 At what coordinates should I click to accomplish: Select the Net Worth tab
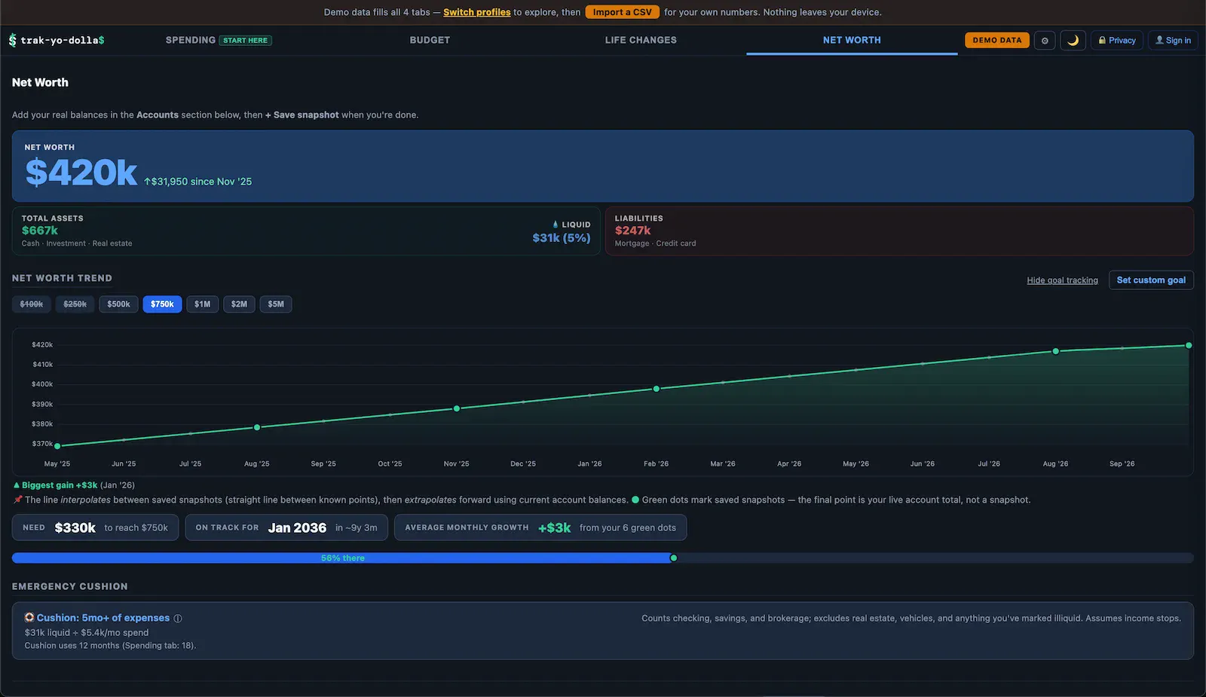(x=852, y=40)
